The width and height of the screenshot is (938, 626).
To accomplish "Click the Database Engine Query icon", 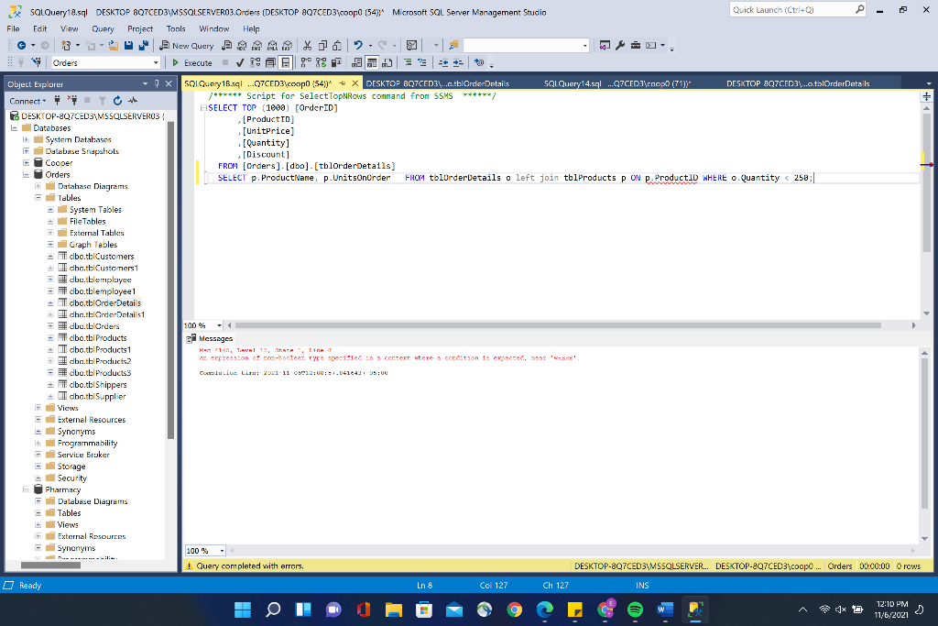I will tap(227, 46).
